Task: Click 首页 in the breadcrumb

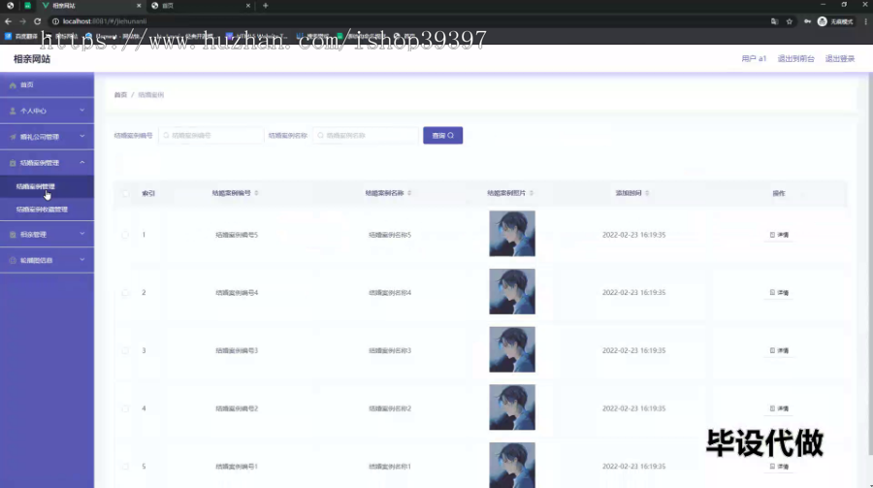Action: click(121, 95)
